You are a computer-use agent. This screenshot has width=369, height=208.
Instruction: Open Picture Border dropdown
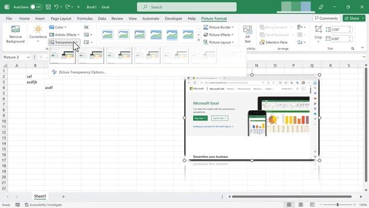point(219,27)
